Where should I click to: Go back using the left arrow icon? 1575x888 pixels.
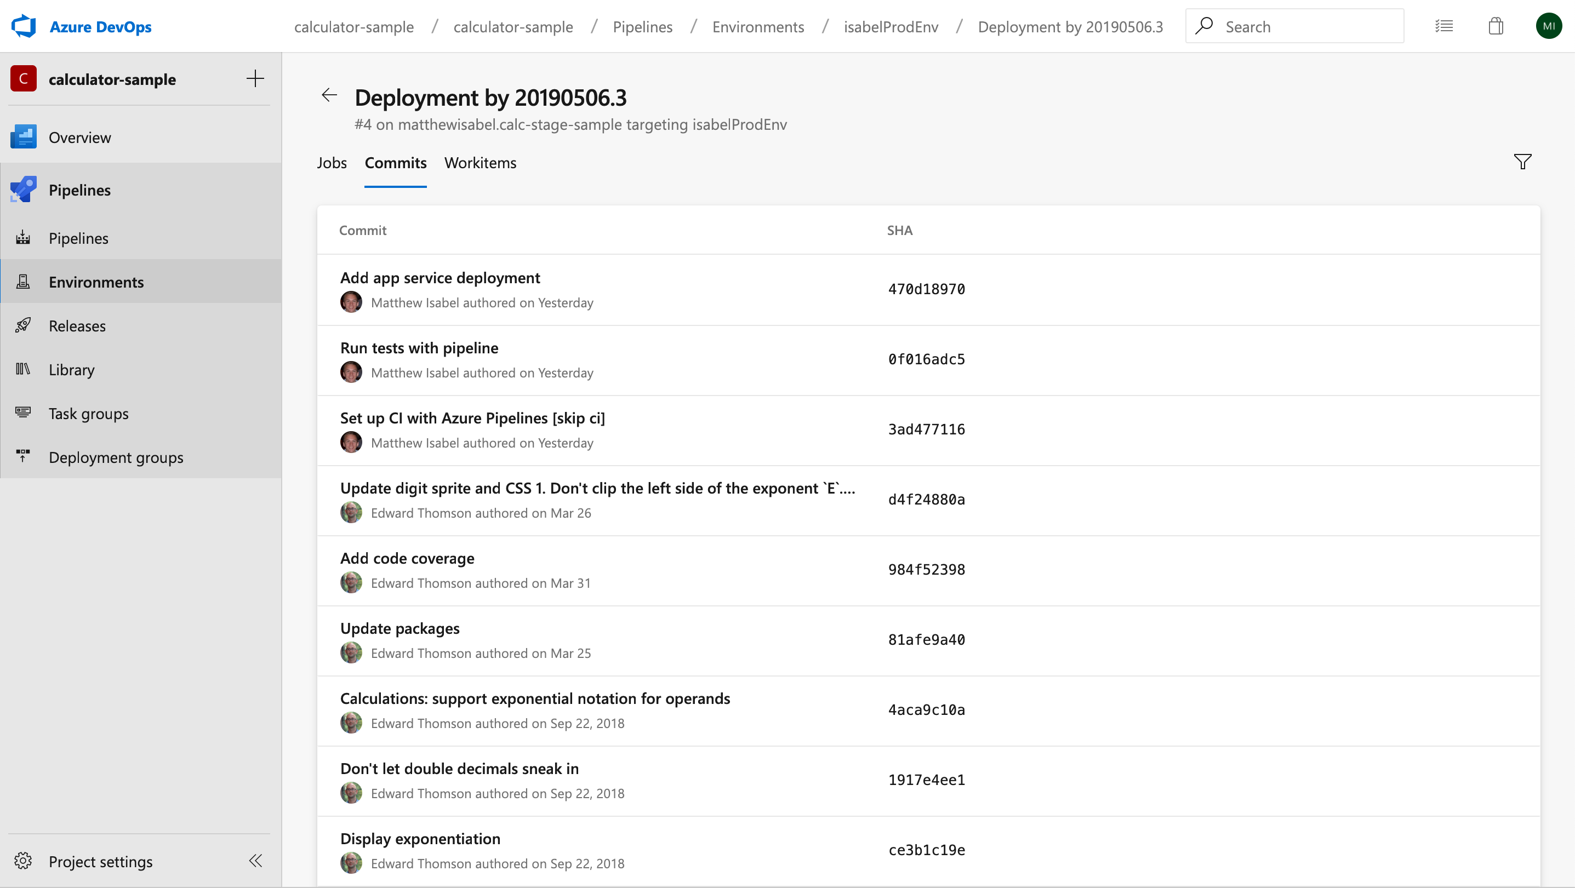[329, 95]
